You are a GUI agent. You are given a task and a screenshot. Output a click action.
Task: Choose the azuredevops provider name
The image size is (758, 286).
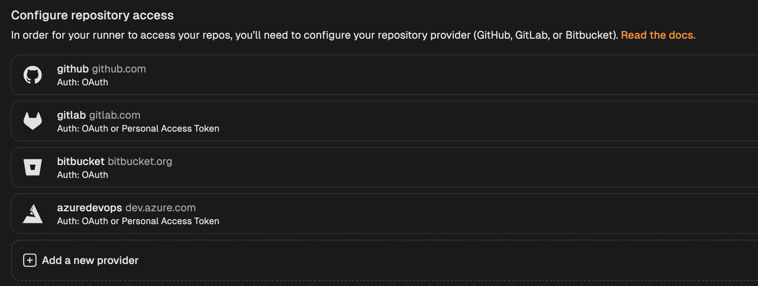89,208
